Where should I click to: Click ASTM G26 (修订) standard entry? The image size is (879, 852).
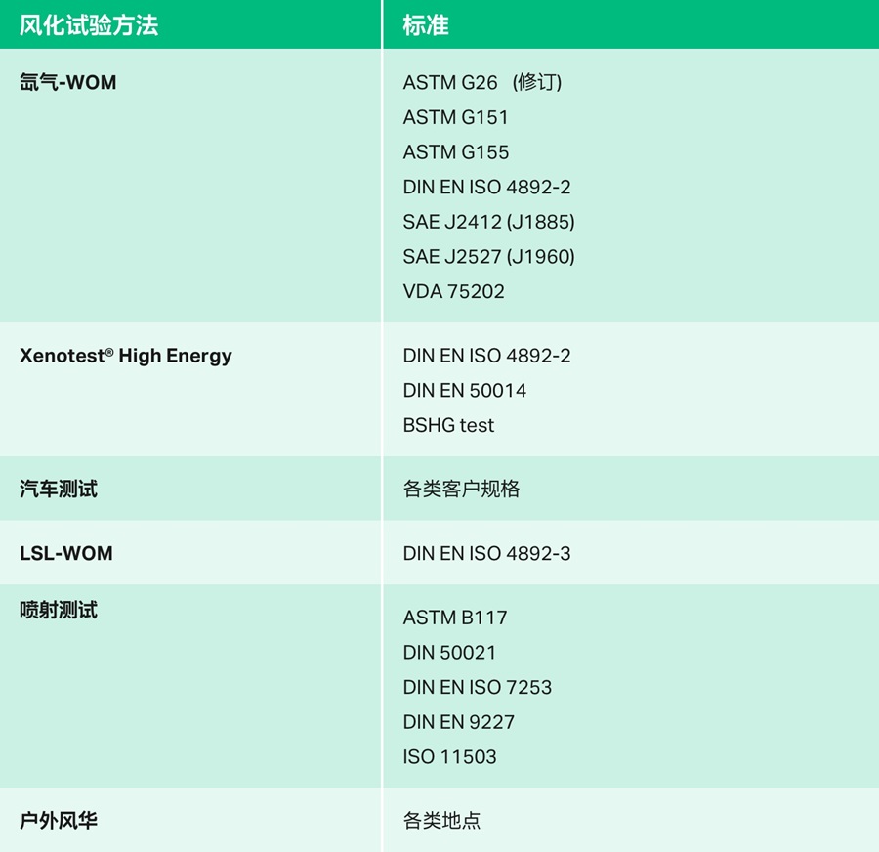pos(481,83)
